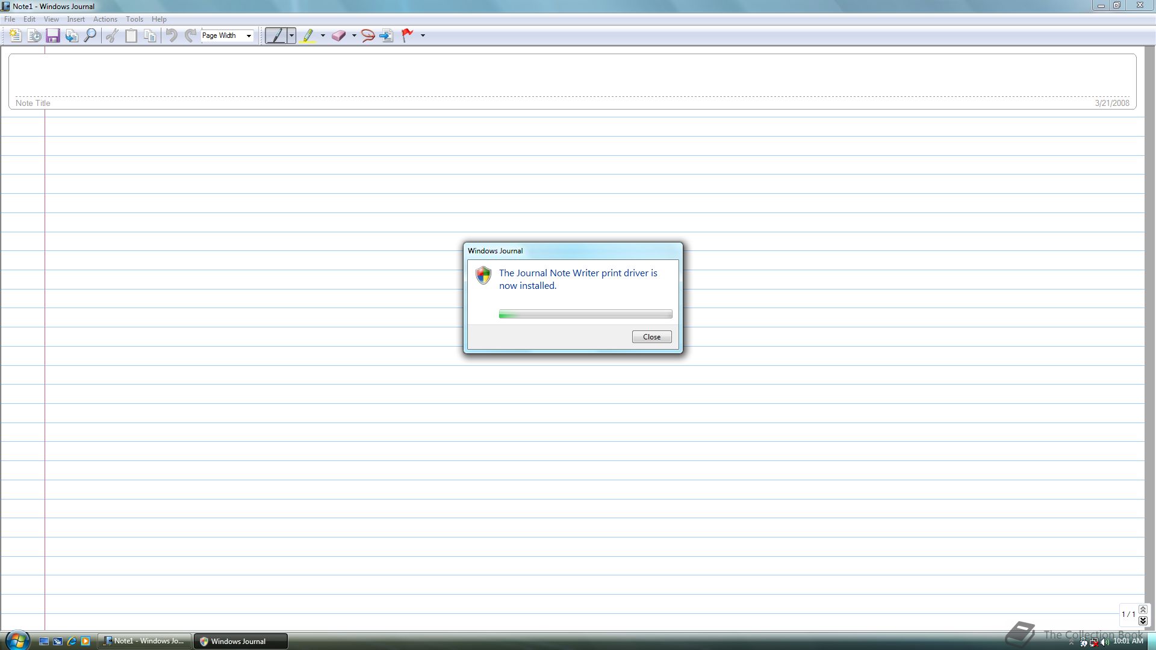The width and height of the screenshot is (1156, 650).
Task: Click the Switch between windows quick launch icon
Action: (58, 642)
